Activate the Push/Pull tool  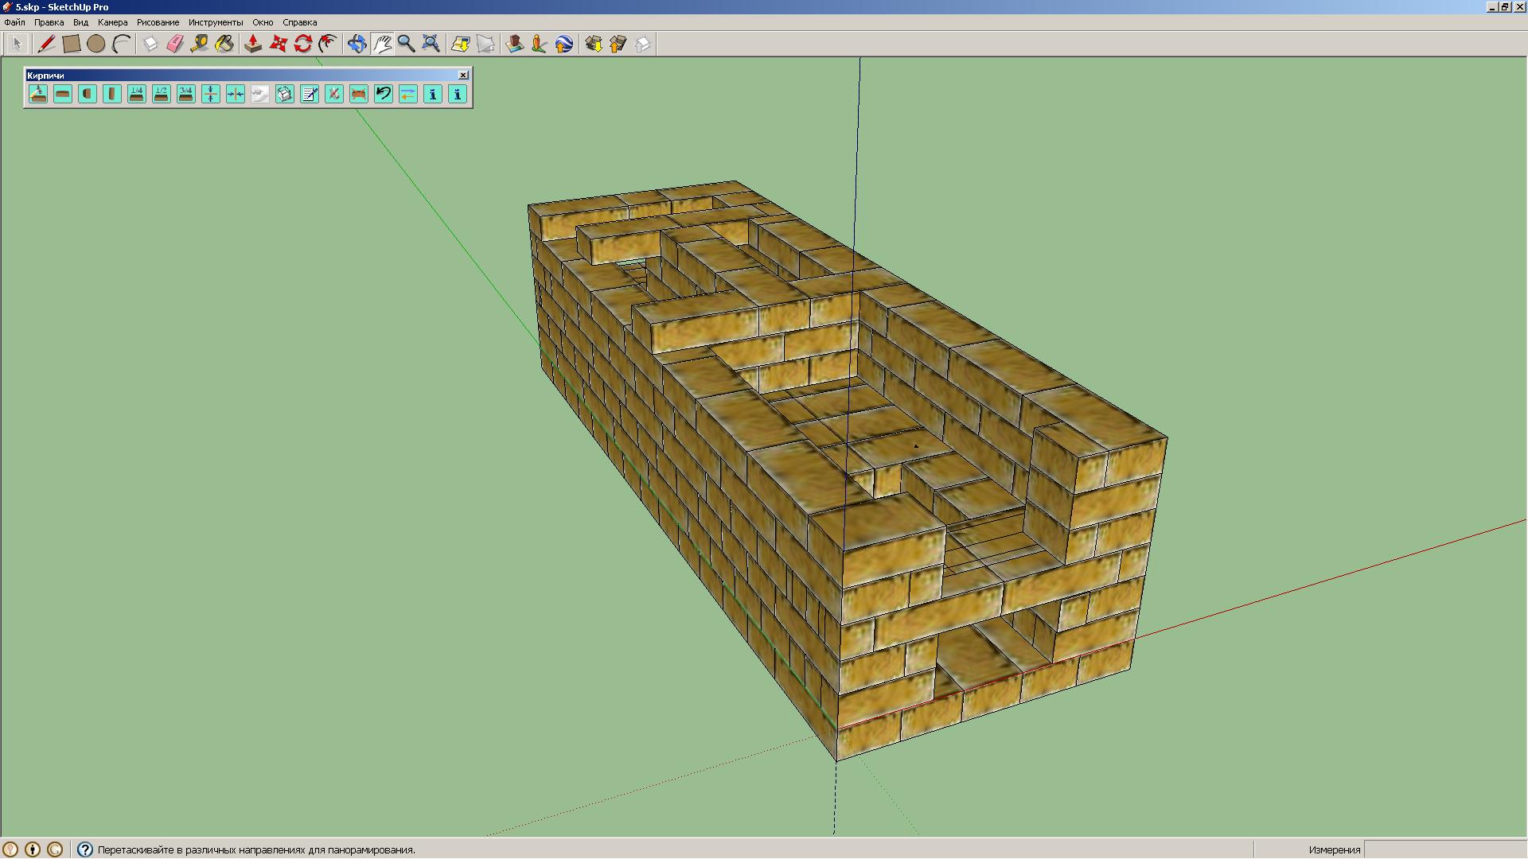pos(253,44)
